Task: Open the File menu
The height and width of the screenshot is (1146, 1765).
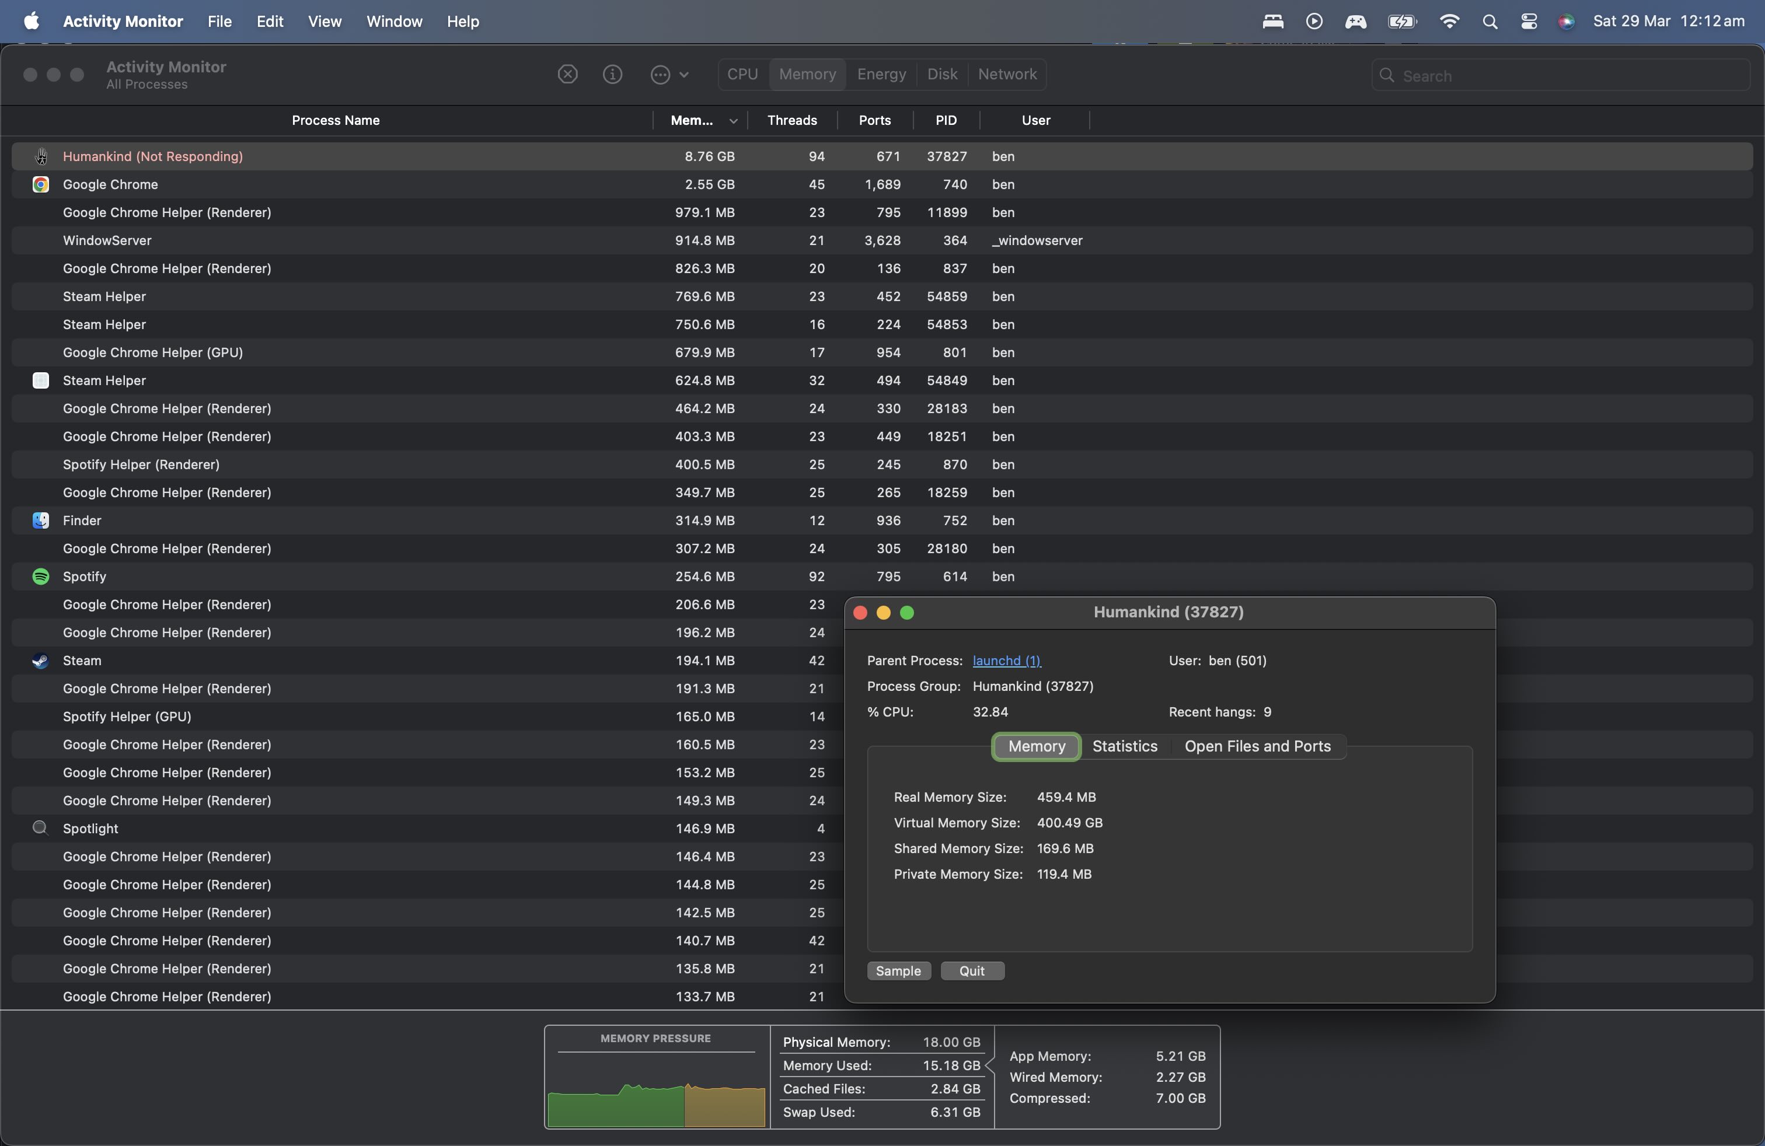Action: pos(219,21)
